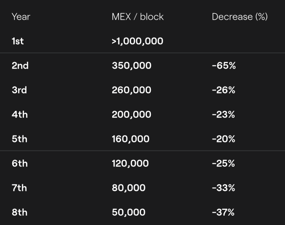Click the Decrease (%) column header

[240, 17]
